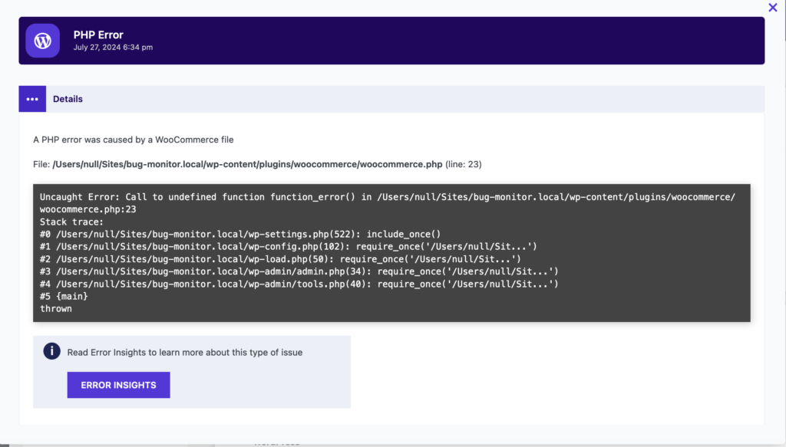Click stack trace line #2 wp-load.php
Image resolution: width=786 pixels, height=447 pixels.
281,259
